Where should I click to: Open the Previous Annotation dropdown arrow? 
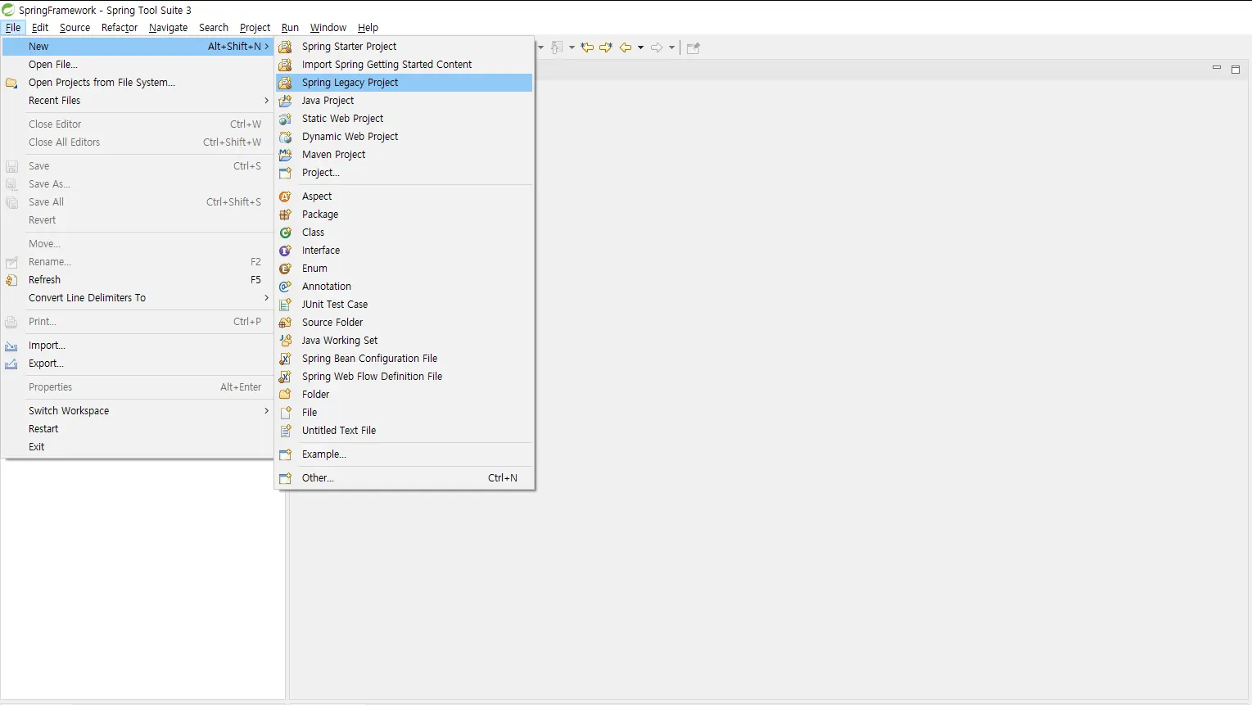pos(572,47)
